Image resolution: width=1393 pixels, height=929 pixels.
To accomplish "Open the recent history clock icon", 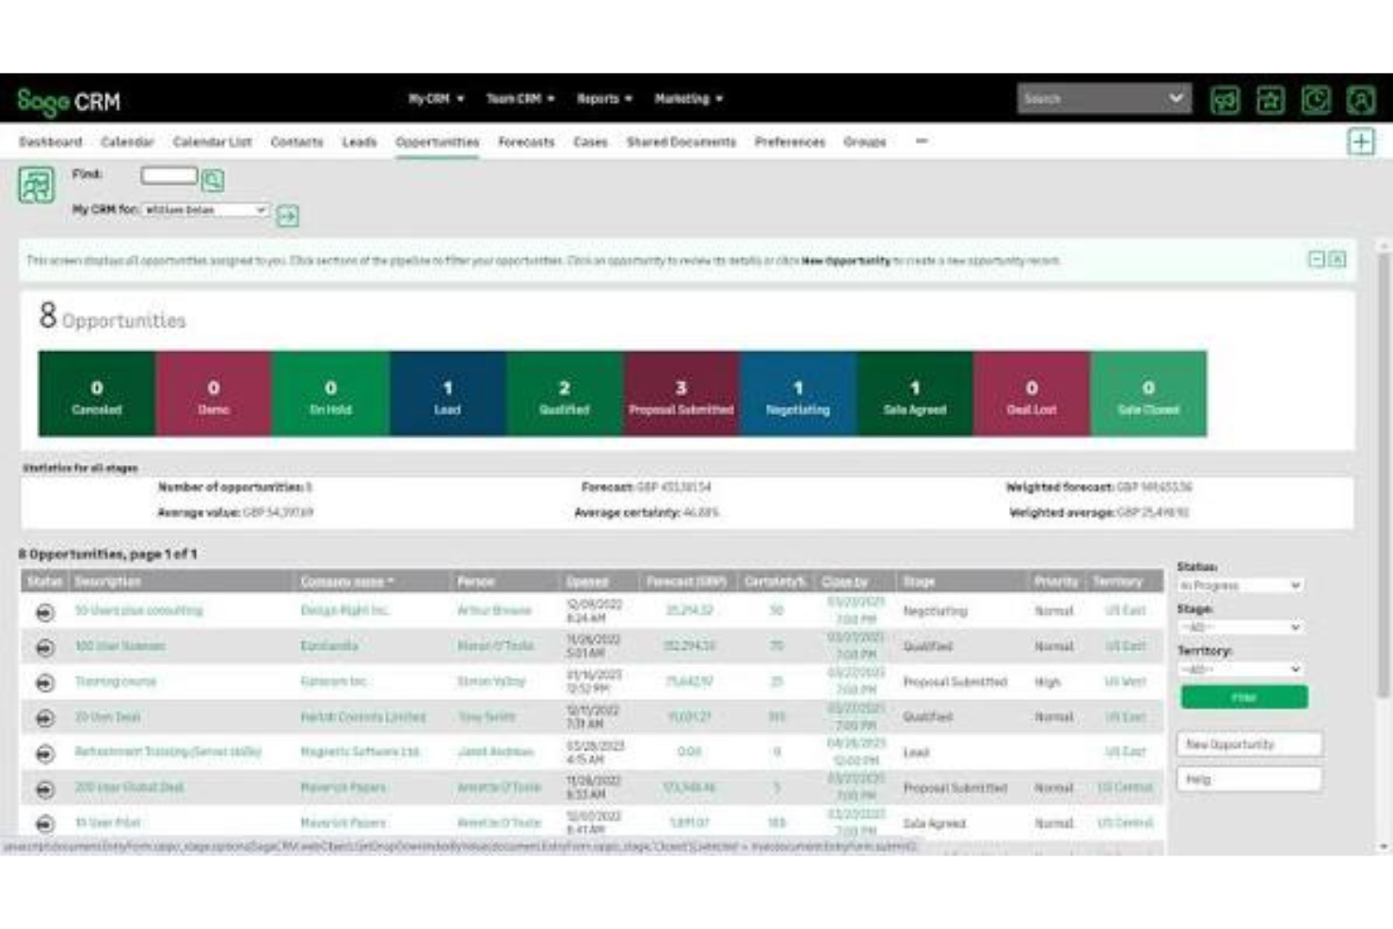I will coord(1315,99).
